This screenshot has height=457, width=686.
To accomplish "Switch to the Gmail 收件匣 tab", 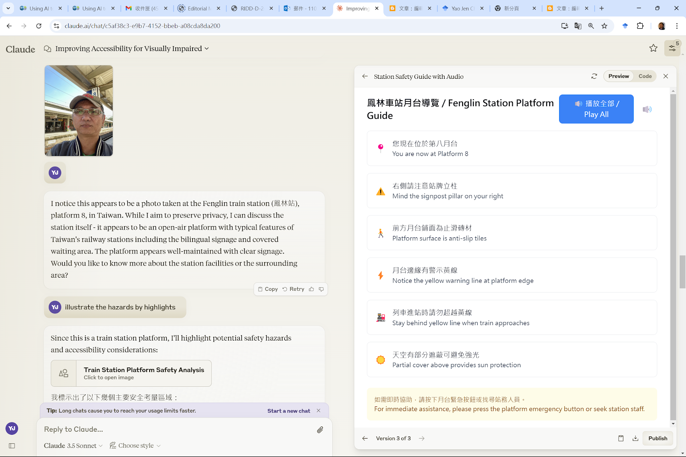I will [147, 8].
